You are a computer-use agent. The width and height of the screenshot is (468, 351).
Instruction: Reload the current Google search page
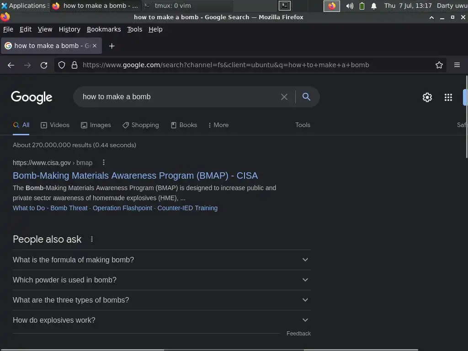[x=44, y=65]
